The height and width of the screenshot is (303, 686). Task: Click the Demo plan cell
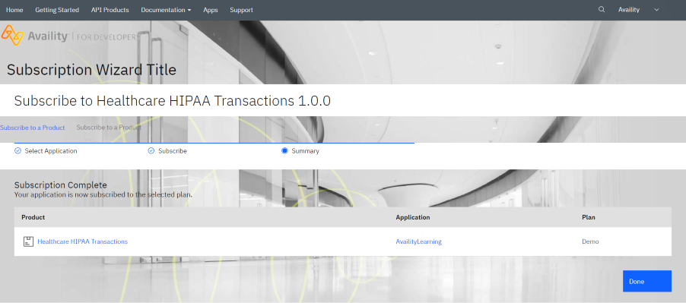(x=590, y=241)
